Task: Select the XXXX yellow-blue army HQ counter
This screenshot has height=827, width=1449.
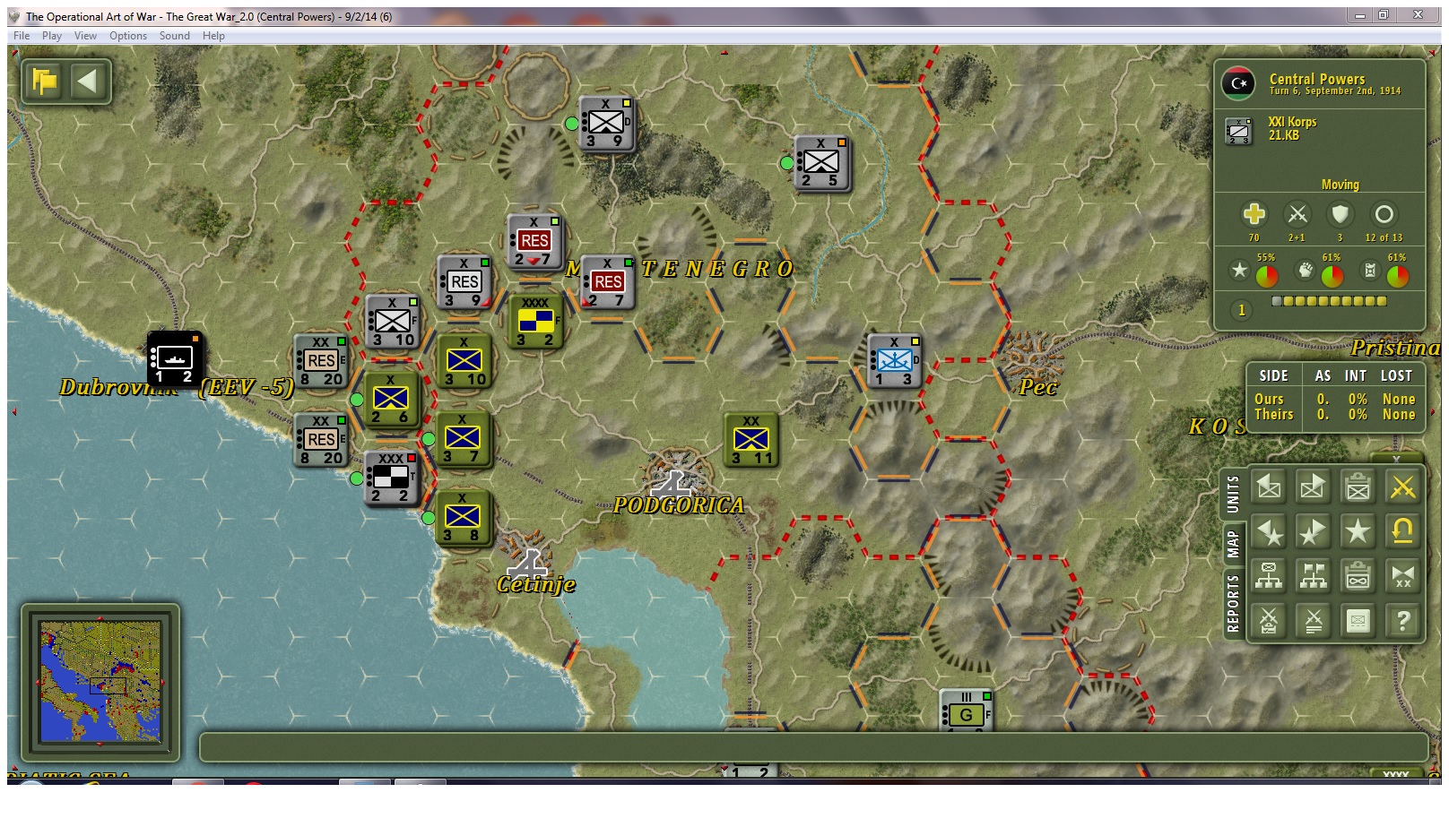Action: click(x=535, y=322)
